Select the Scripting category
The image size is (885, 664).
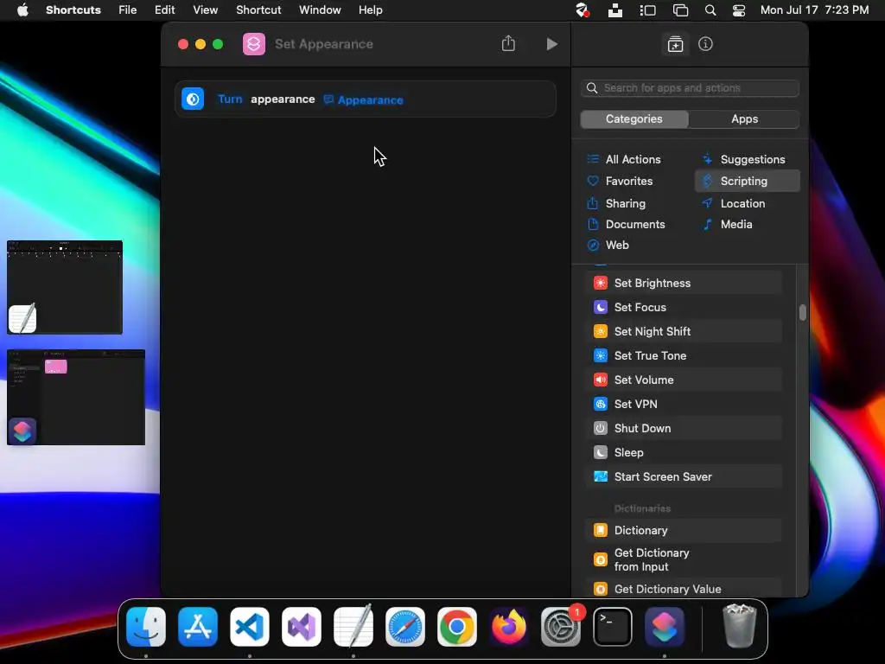coord(747,182)
